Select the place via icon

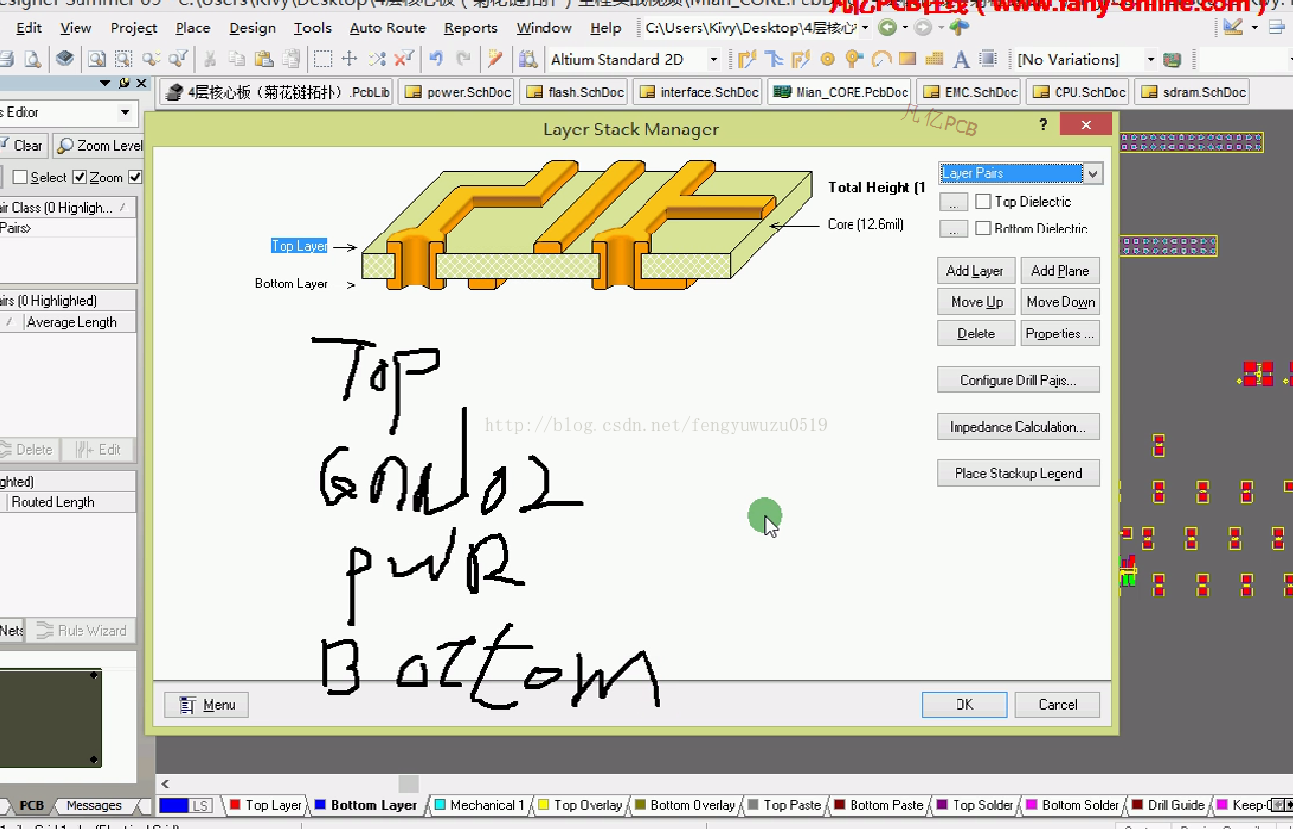tap(853, 59)
